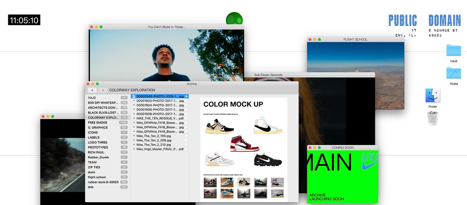Screen dimensions: 467x205
Task: Expand the arrow next to NIKE_THE_TEN_REISSUE pdf
Action: tap(187, 118)
